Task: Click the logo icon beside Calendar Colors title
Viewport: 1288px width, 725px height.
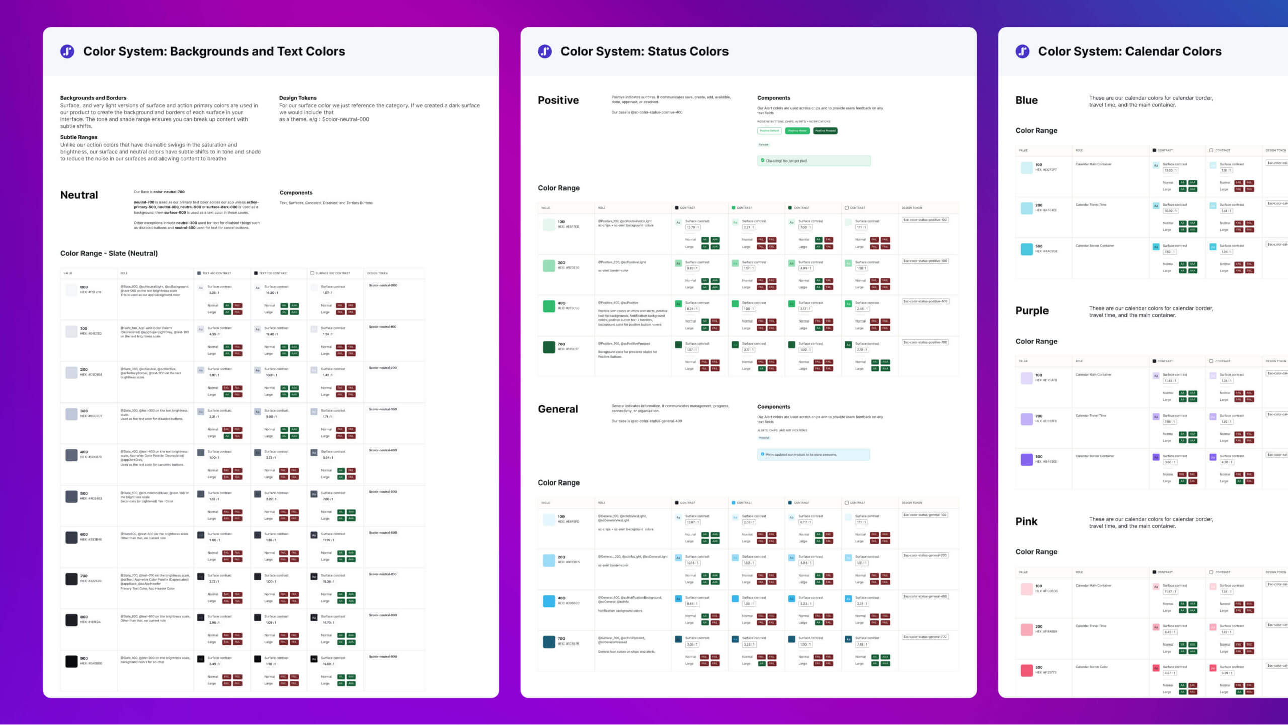Action: point(1022,51)
